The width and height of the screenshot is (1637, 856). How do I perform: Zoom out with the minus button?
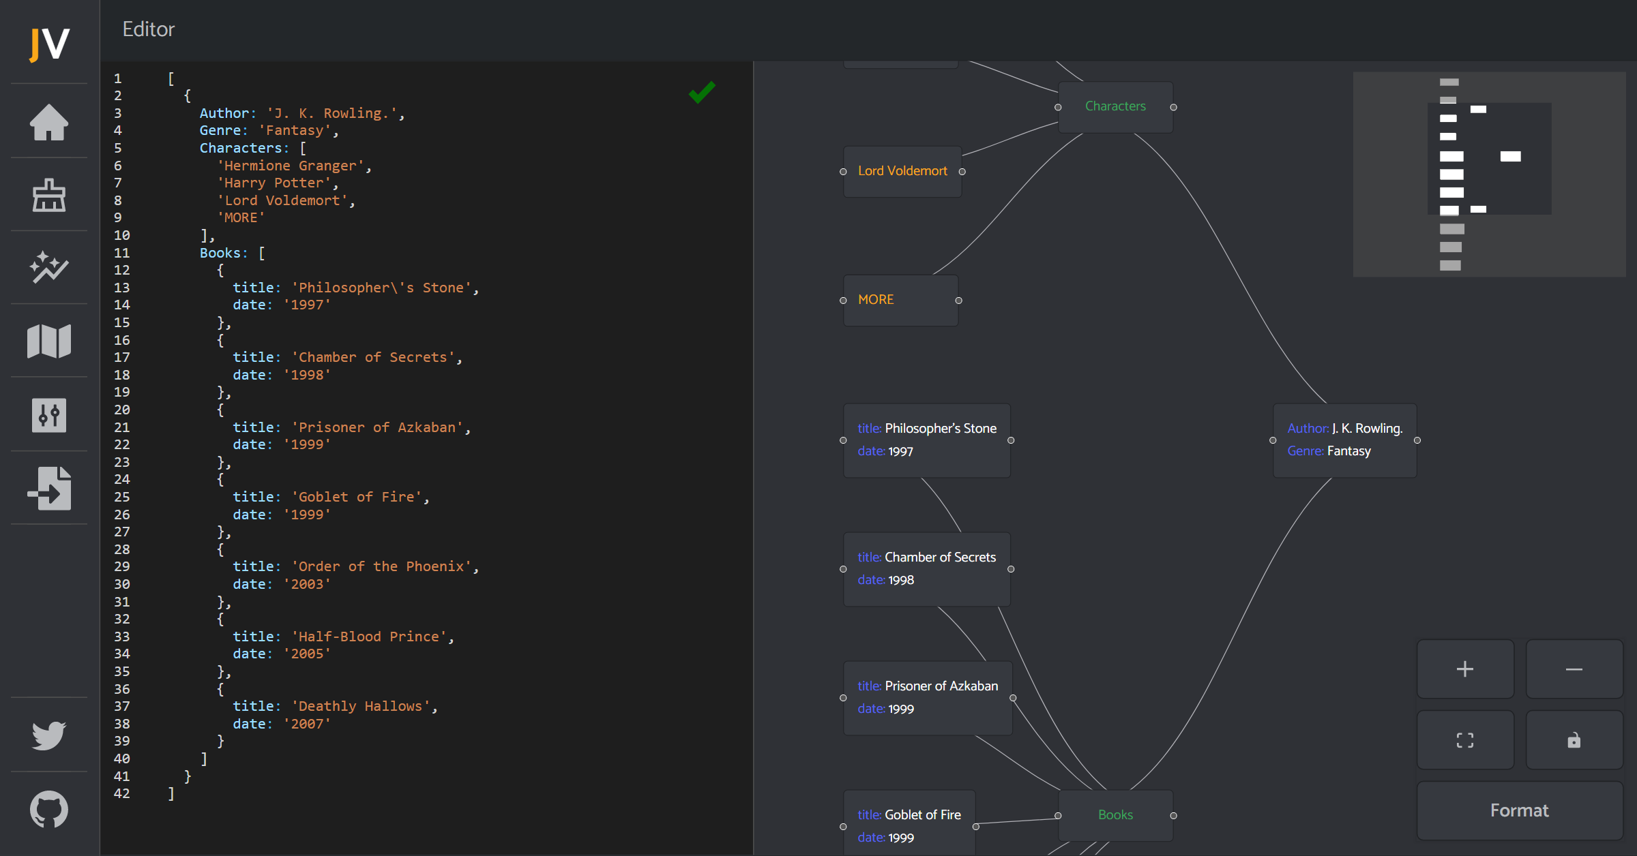(x=1574, y=669)
